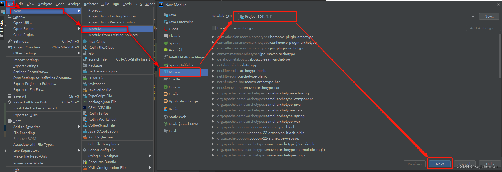Select Node.js and NPM icon
The height and width of the screenshot is (172, 502).
tap(166, 124)
